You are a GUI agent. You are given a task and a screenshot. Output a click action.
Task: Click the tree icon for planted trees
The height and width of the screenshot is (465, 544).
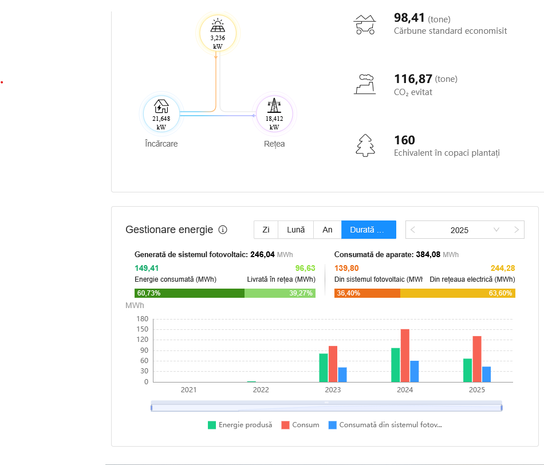point(364,145)
